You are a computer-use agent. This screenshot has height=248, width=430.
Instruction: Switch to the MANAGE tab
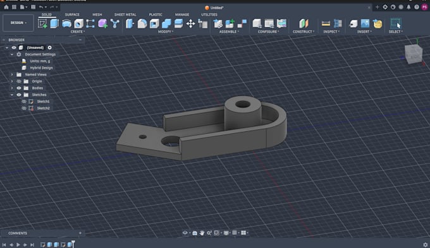point(182,15)
